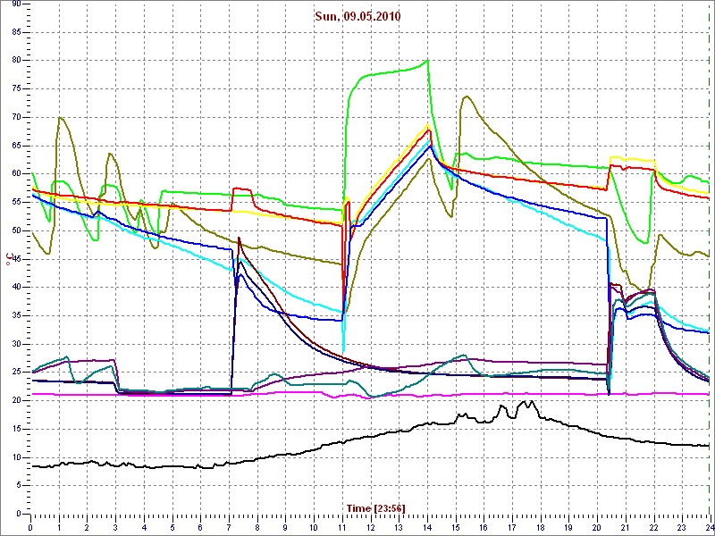Select the '50' temperature axis label
Viewport: 715px width, 536px height.
tap(16, 231)
